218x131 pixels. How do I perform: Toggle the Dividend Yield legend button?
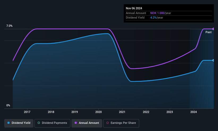pos(19,123)
